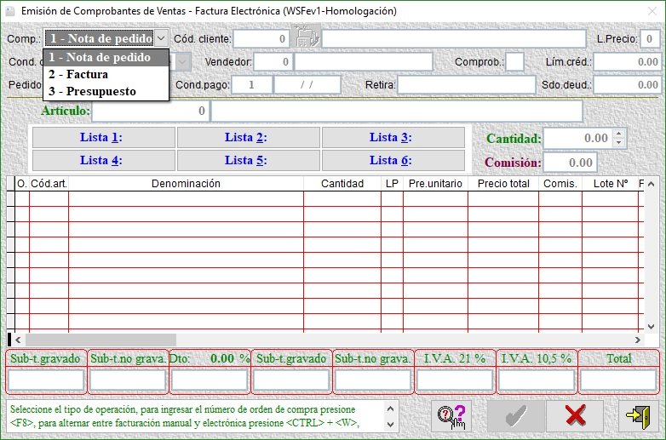Click the Cód. cliente number field

pyautogui.click(x=261, y=39)
